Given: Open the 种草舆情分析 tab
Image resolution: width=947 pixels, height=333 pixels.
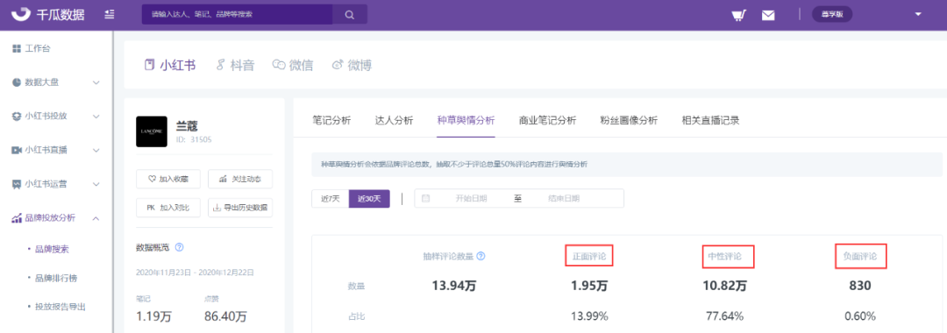Looking at the screenshot, I should [466, 120].
